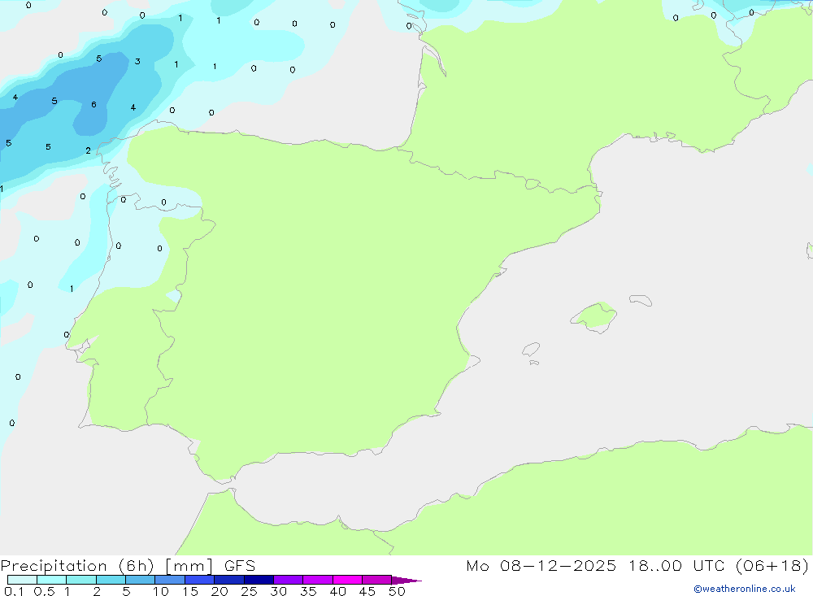Pick the legend swatch between 15 and 20
This screenshot has width=813, height=596.
click(x=200, y=580)
